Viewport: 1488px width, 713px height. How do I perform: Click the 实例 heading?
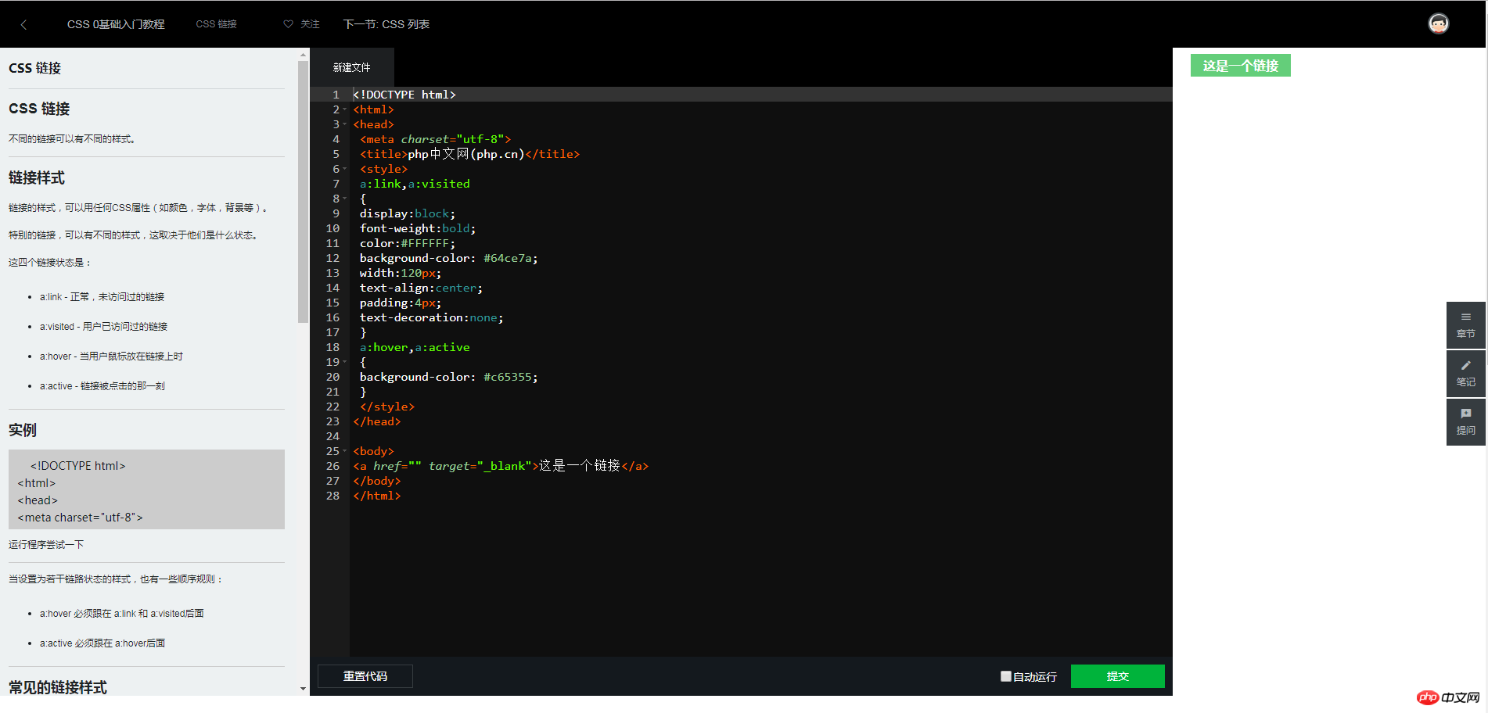tap(23, 430)
